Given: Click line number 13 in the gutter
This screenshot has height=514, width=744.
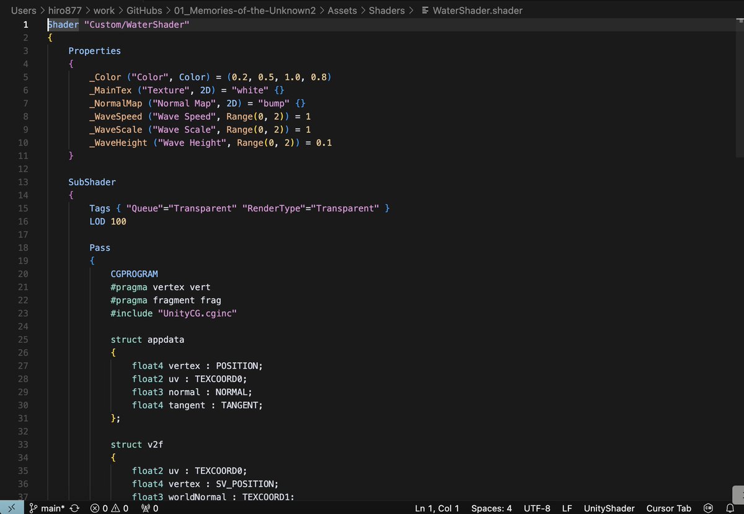Looking at the screenshot, I should 24,182.
